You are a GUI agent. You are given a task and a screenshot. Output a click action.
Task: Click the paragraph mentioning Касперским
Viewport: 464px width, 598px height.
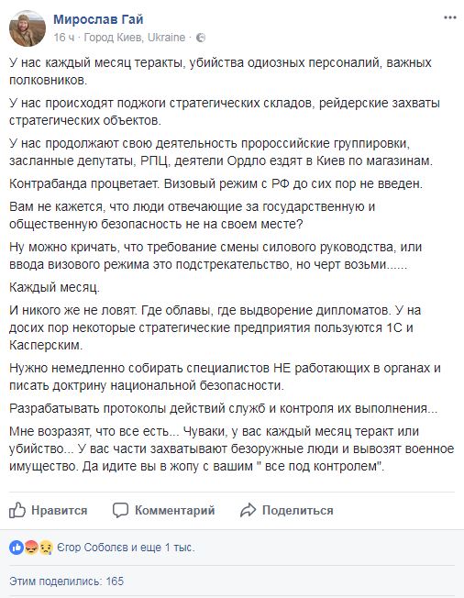click(215, 327)
